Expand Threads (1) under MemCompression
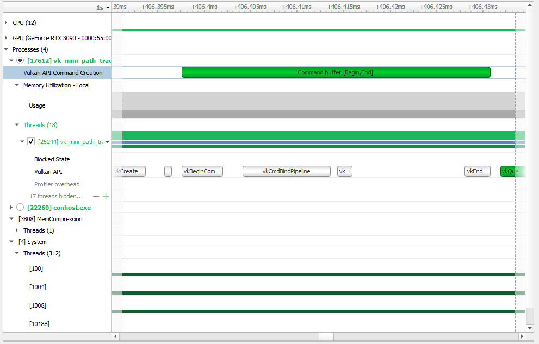The image size is (539, 344). pos(17,230)
